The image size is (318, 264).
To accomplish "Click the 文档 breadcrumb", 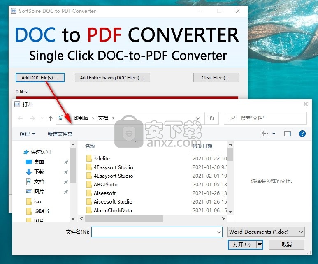I will [103, 118].
